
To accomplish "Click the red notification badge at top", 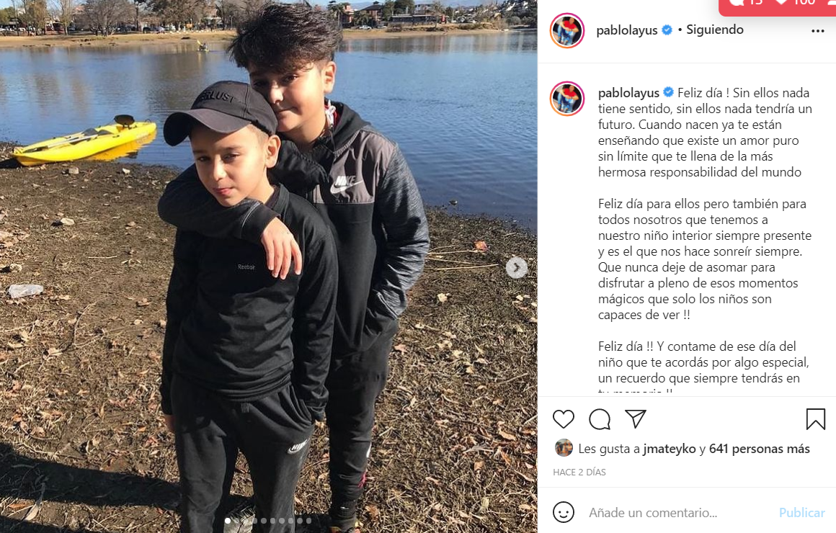I will tap(777, 5).
